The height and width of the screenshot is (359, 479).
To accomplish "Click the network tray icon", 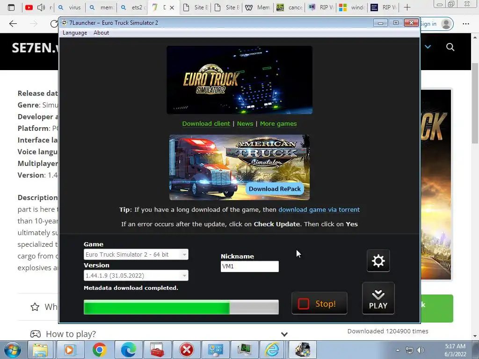I will 409,350.
